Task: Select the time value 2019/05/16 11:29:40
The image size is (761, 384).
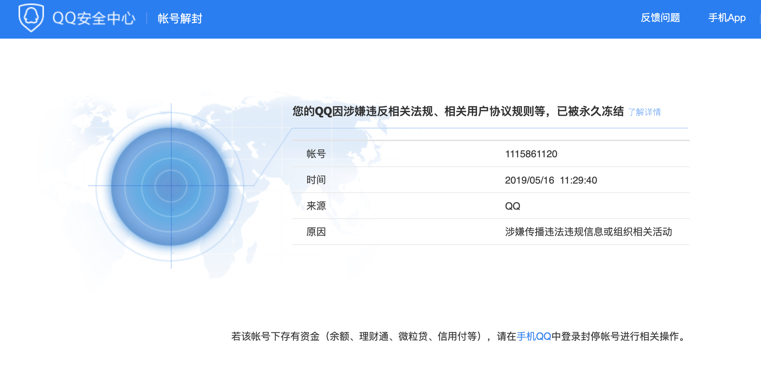Action: [x=551, y=180]
